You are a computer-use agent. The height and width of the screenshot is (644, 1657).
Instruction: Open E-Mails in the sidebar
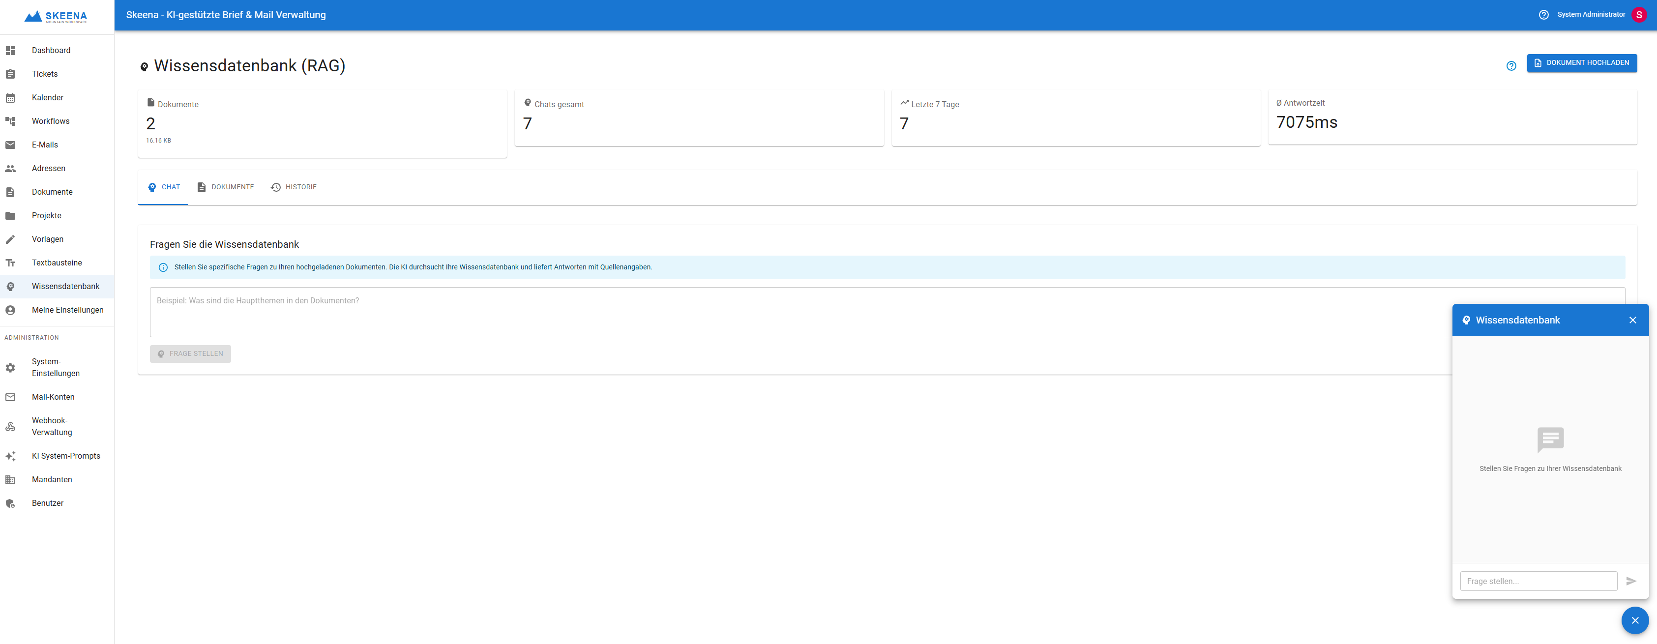45,145
